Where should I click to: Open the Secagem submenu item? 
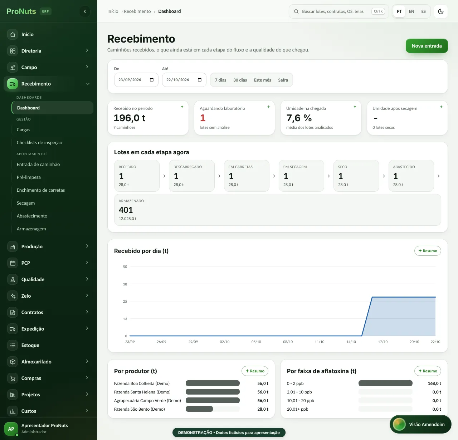click(53, 203)
